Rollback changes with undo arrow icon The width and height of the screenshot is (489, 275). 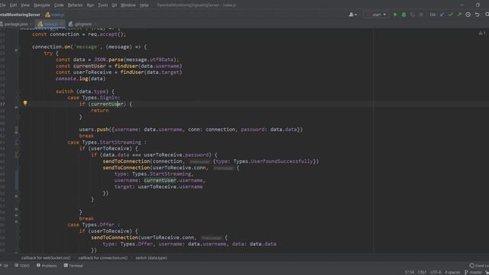[477, 15]
